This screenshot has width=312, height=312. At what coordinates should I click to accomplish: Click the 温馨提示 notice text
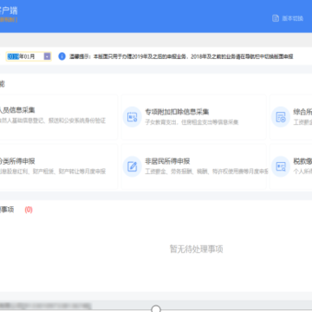pos(181,56)
